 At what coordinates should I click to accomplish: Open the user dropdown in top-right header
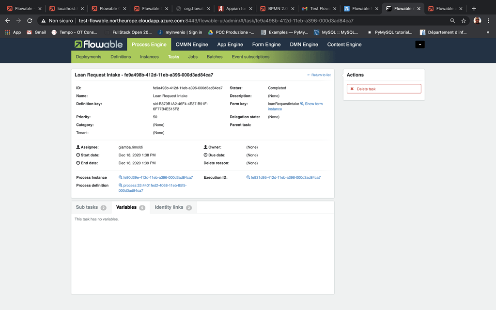click(x=420, y=45)
